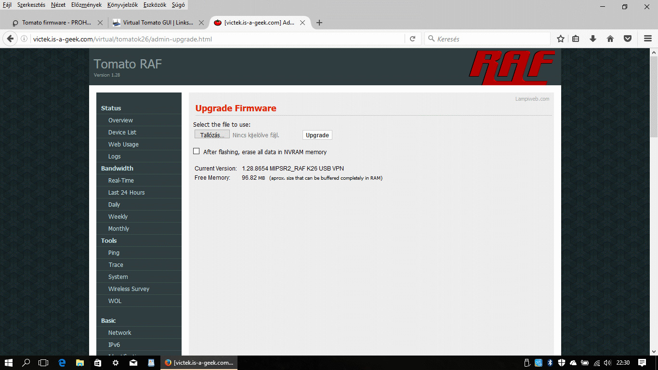Check the battery power tray icon
This screenshot has width=658, height=370.
click(x=585, y=363)
